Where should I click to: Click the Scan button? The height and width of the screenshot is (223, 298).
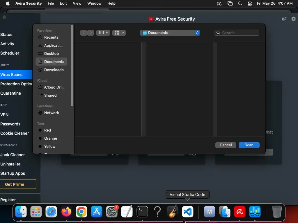[249, 145]
